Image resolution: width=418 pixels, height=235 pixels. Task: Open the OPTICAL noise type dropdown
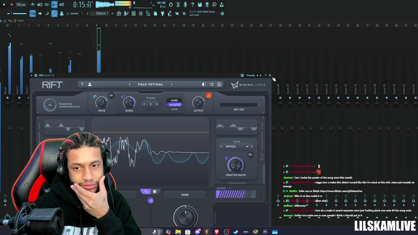(236, 147)
